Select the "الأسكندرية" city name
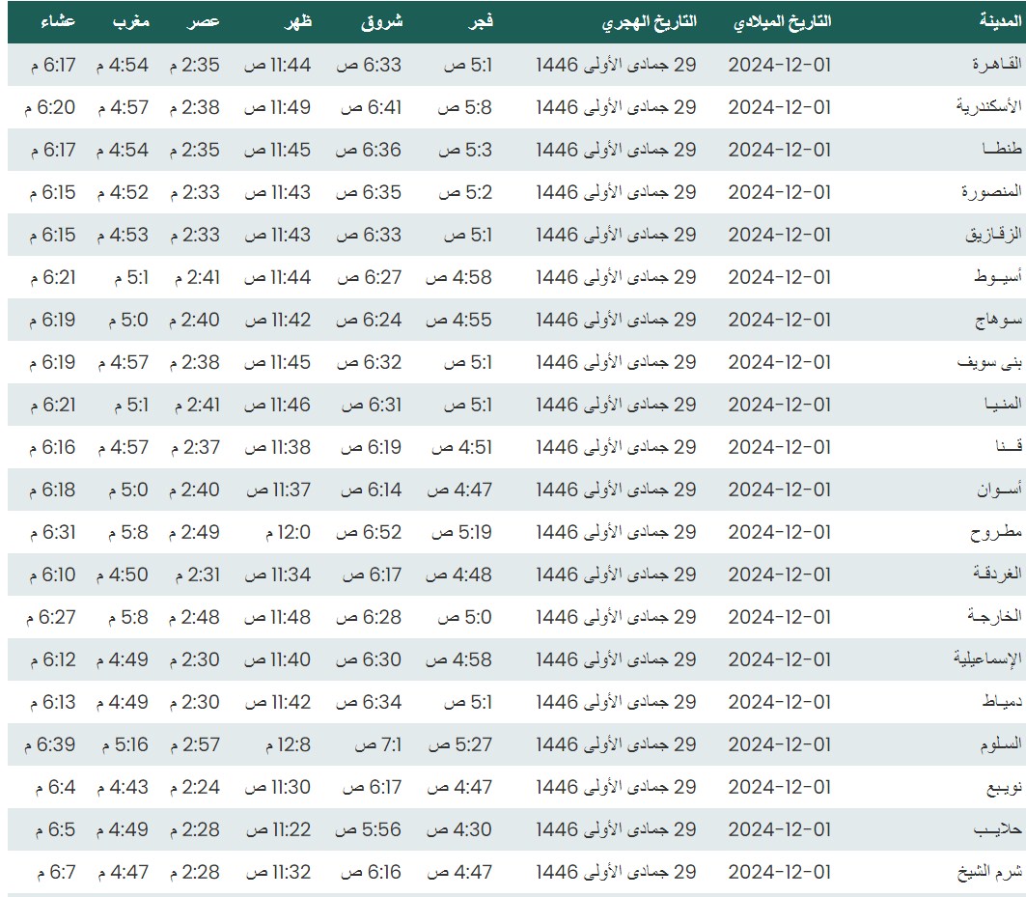Screen dimensions: 1026x897 [984, 107]
